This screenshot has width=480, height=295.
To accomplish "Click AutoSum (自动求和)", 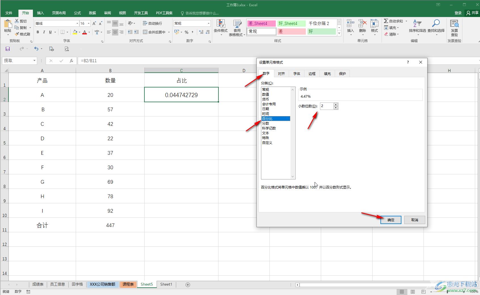I will (x=393, y=21).
